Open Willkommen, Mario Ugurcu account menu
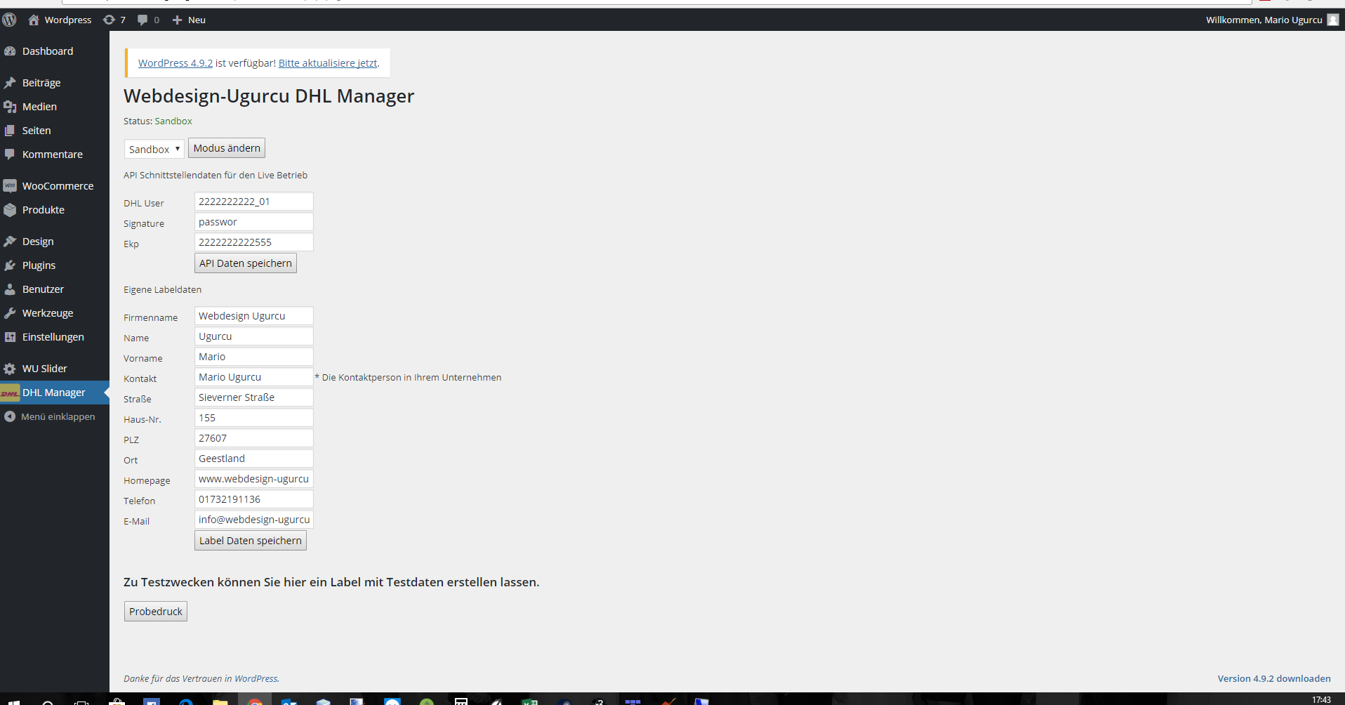The image size is (1345, 705). (1272, 20)
